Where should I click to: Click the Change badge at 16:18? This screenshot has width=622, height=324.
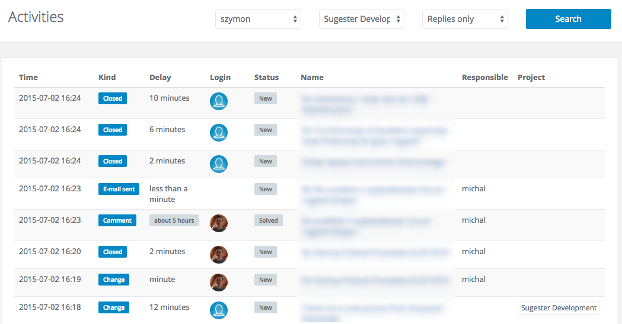114,308
